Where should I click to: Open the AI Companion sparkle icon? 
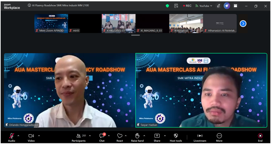point(227,6)
